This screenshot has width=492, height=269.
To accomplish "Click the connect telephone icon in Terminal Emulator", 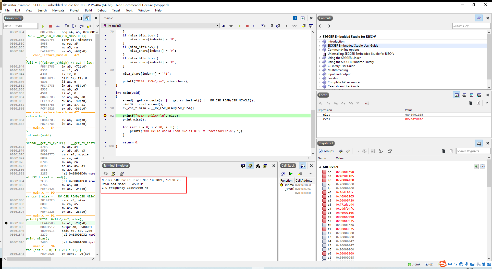I will pyautogui.click(x=106, y=174).
